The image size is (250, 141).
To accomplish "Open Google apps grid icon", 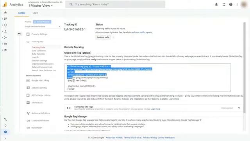I will tap(224, 4).
